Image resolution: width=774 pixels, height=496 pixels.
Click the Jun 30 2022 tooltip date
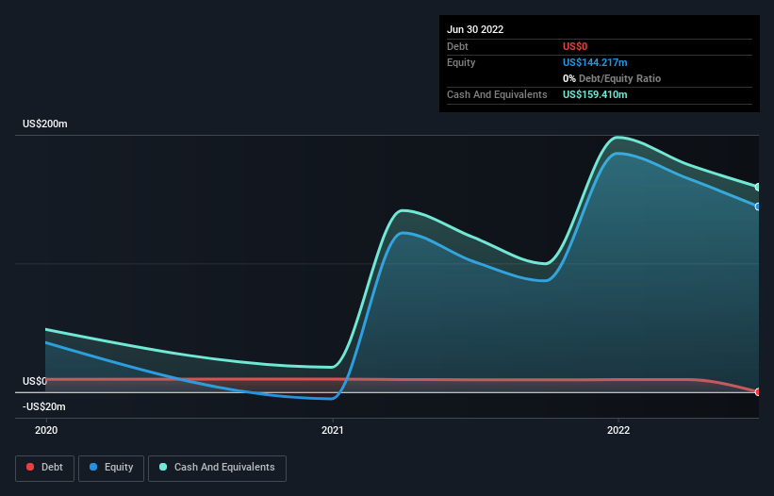[x=475, y=29]
